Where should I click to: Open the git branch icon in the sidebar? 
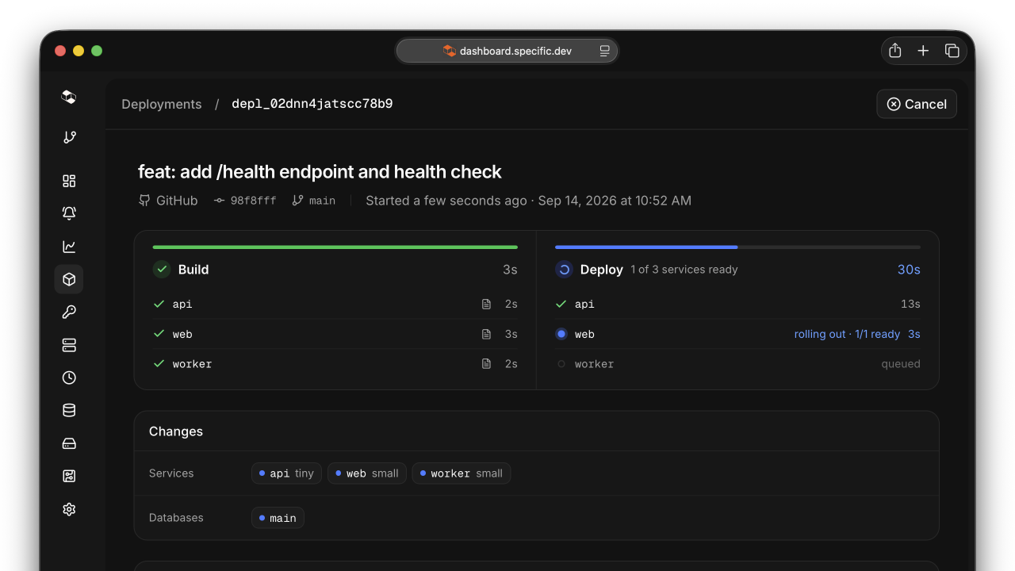(69, 137)
